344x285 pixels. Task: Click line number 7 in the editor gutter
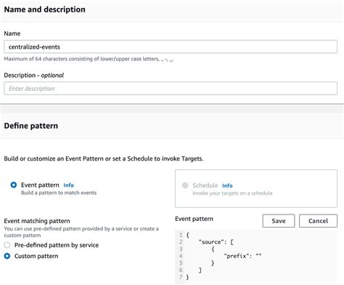(181, 277)
